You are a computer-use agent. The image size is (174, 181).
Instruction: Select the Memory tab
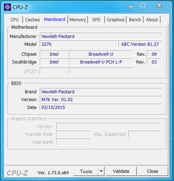[78, 20]
